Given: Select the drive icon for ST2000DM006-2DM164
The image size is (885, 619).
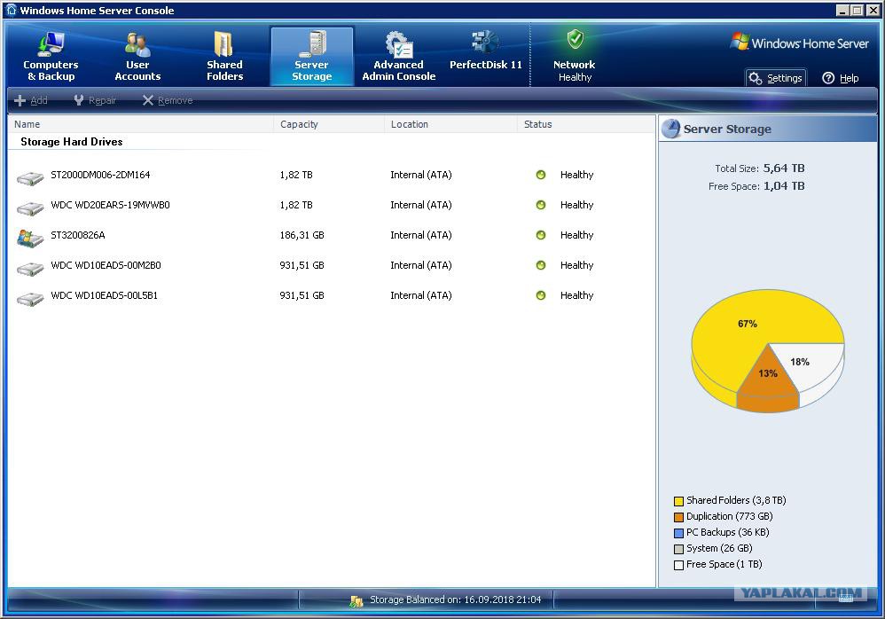Looking at the screenshot, I should pos(30,178).
